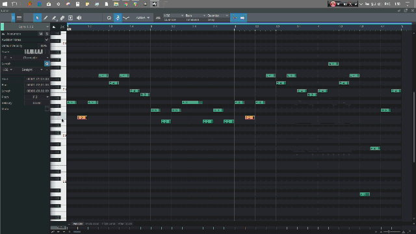Toggle the note Mute checkbox
This screenshot has height=234, width=416.
tap(47, 109)
